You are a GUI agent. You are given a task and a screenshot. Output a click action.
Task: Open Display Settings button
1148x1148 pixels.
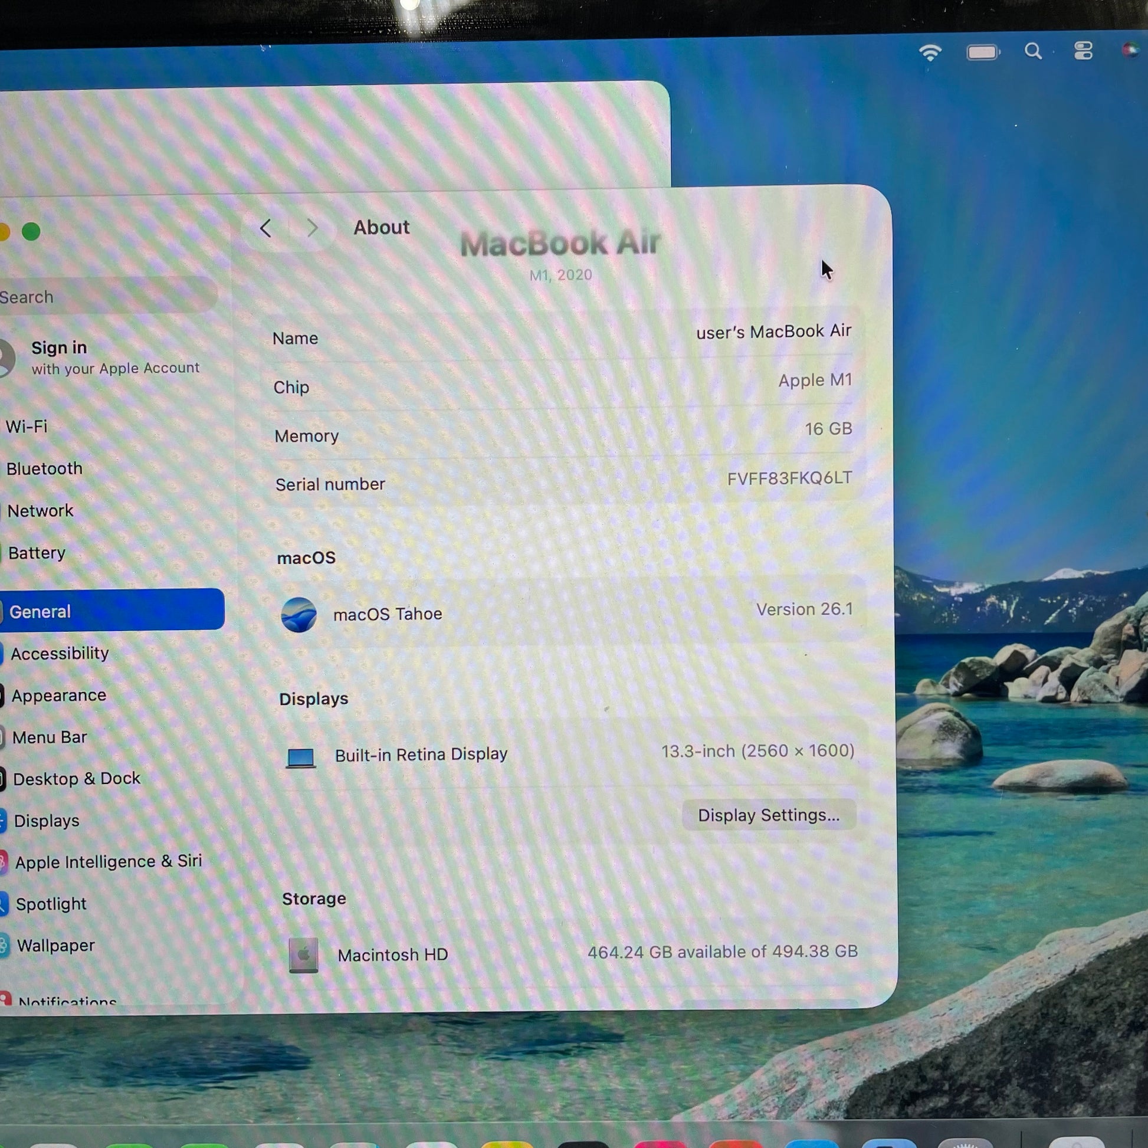(768, 815)
